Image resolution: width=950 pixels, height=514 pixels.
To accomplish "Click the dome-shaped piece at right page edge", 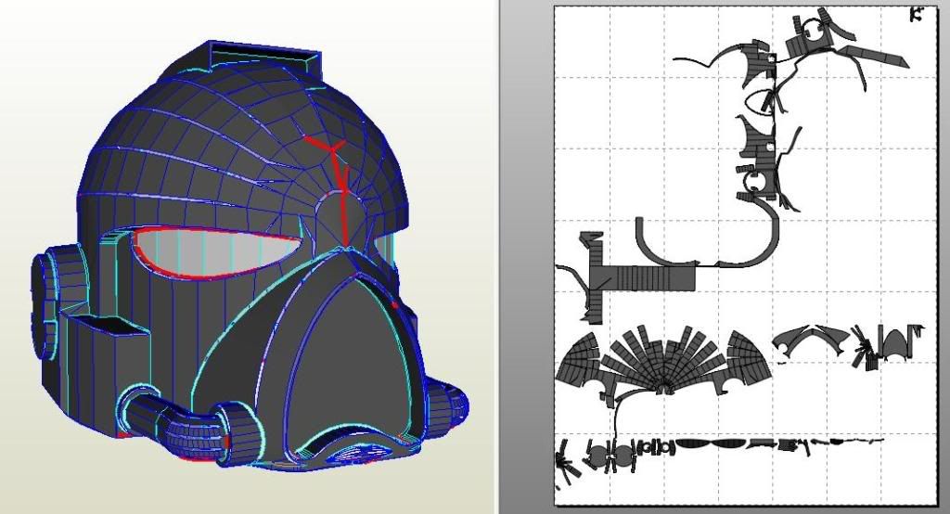I will click(897, 345).
